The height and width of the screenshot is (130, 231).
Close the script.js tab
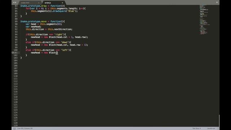[62, 3]
